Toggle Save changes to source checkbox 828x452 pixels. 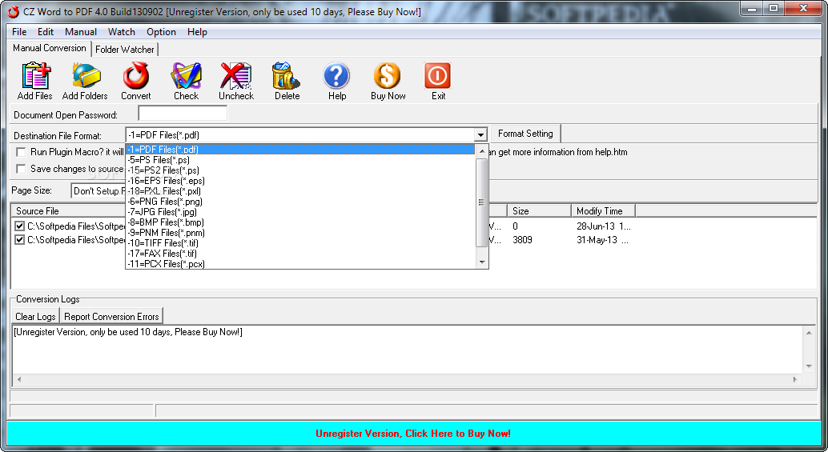(21, 170)
